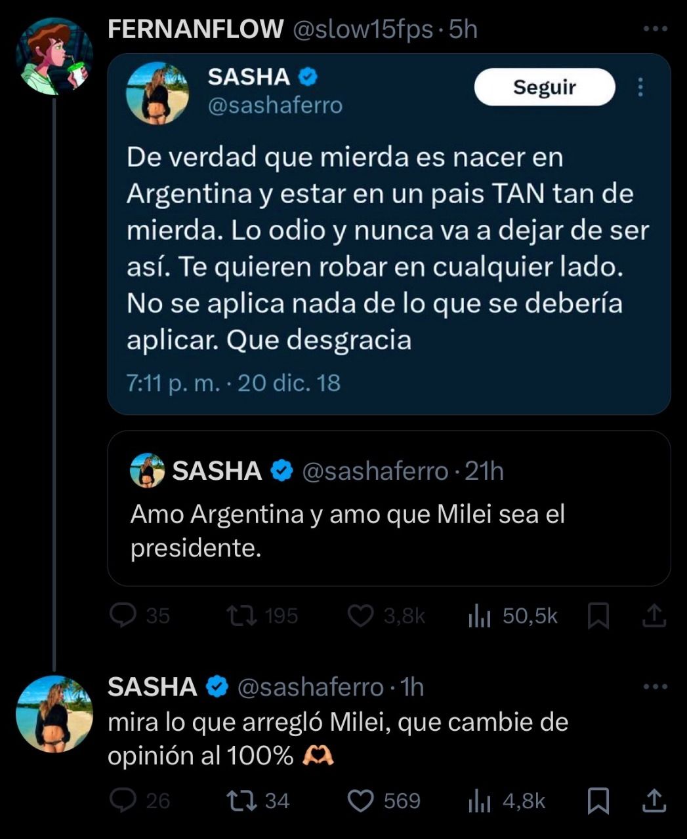This screenshot has height=839, width=687.
Task: View analytics showing 50,5k views
Action: pyautogui.click(x=480, y=616)
